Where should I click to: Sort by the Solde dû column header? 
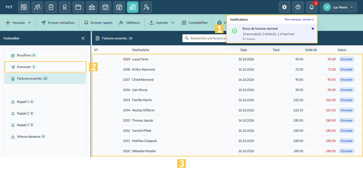311,50
